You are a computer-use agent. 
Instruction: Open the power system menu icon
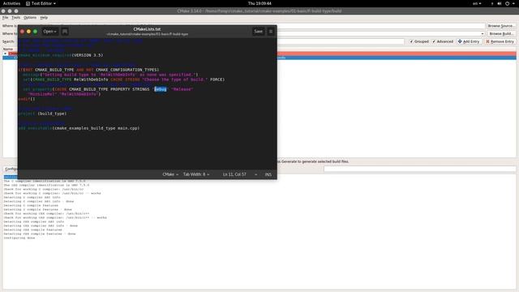pos(508,3)
